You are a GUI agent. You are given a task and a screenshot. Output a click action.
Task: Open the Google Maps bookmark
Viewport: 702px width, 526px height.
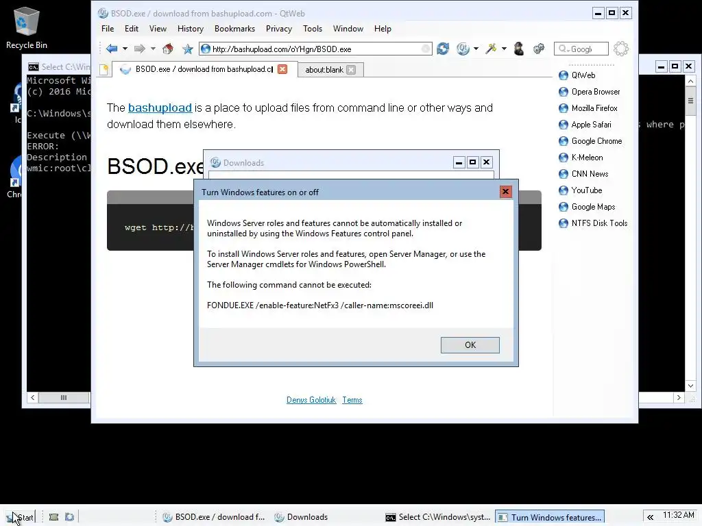click(588, 207)
